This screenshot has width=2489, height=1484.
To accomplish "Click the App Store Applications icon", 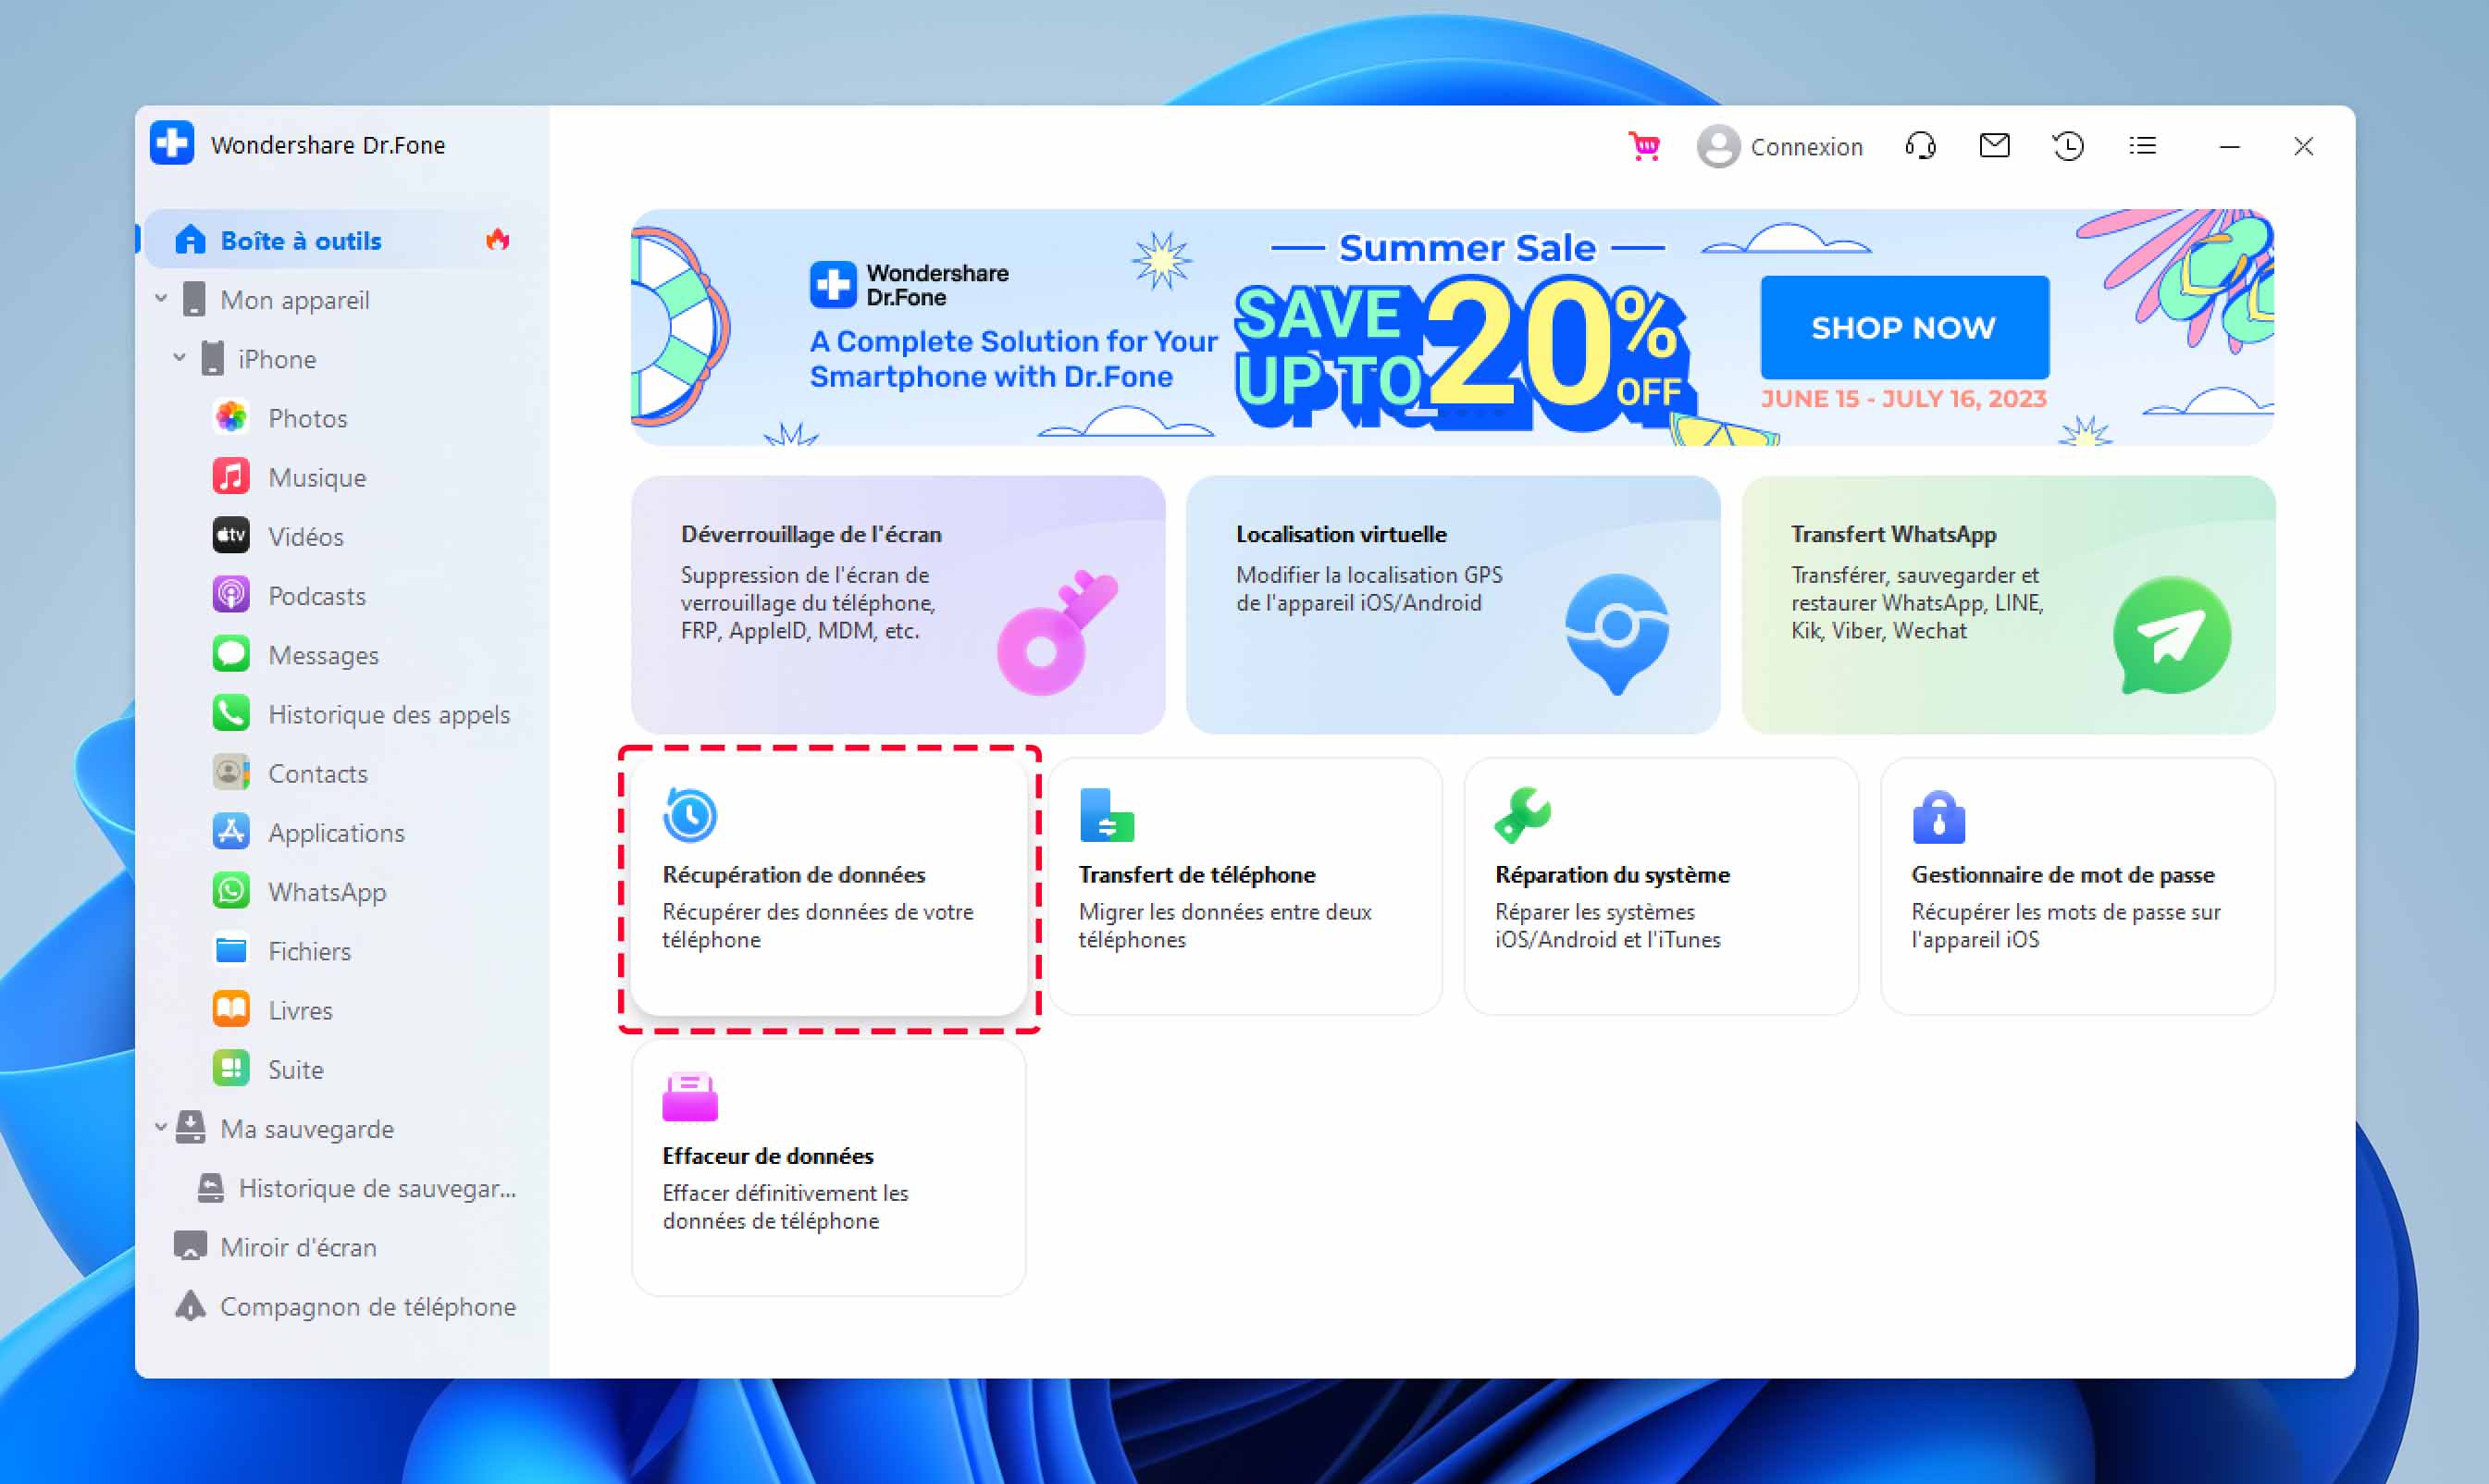I will coord(231,831).
